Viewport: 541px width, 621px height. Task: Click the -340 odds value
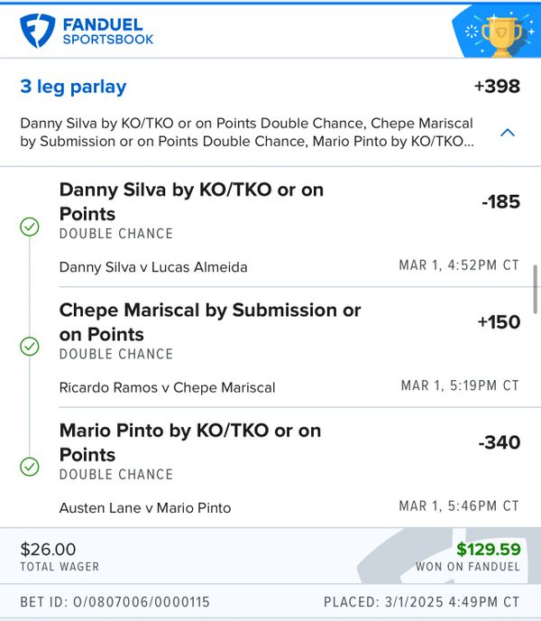click(500, 442)
